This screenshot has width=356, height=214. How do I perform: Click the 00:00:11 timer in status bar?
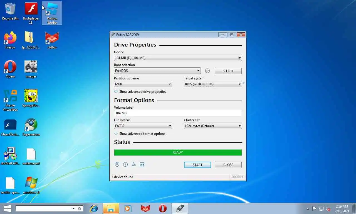[237, 177]
